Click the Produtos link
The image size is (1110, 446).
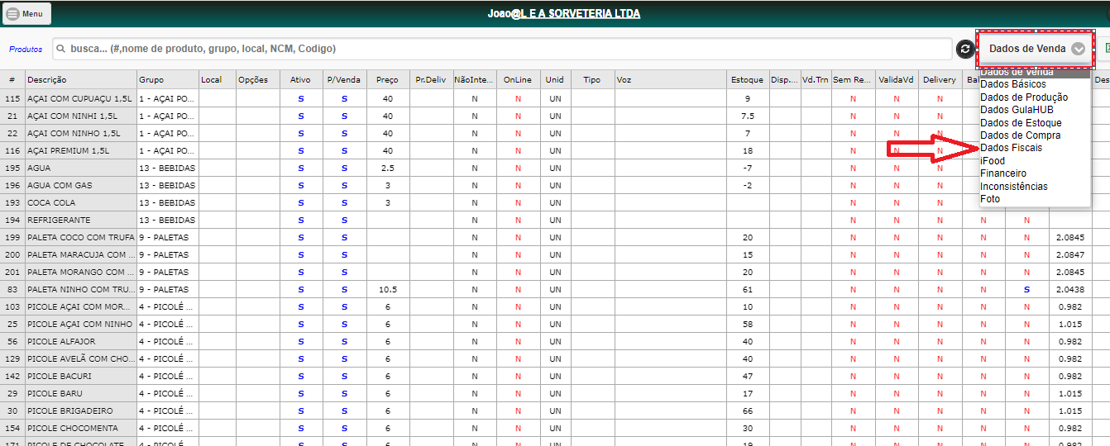(x=26, y=50)
